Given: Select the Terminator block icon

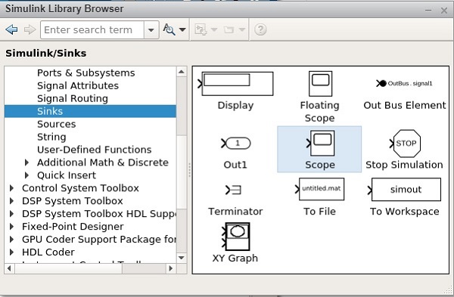Looking at the screenshot, I should tap(233, 190).
